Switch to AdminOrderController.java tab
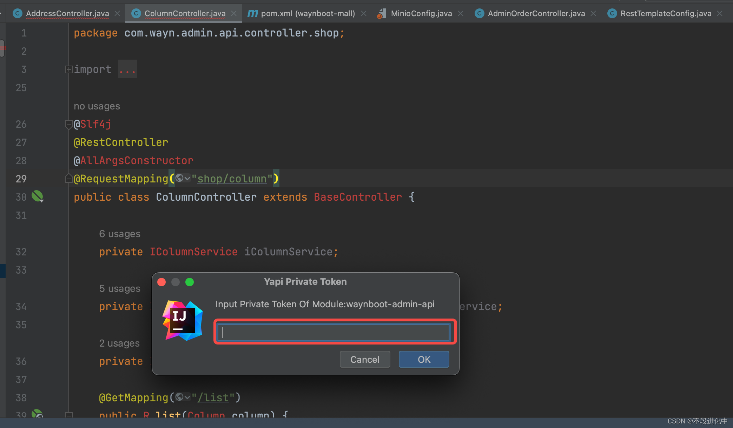The width and height of the screenshot is (733, 428). pos(536,13)
